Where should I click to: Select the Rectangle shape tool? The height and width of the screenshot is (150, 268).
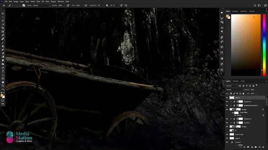tap(3, 78)
